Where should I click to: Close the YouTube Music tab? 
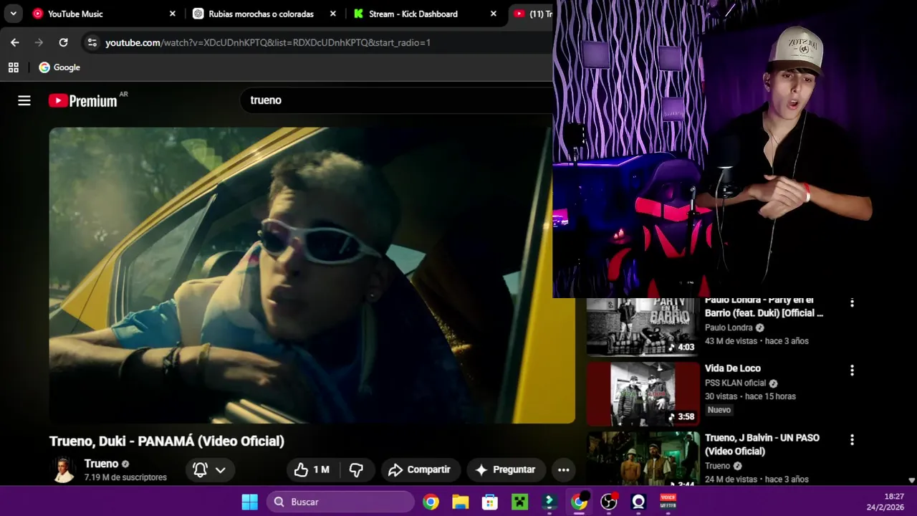(x=173, y=14)
